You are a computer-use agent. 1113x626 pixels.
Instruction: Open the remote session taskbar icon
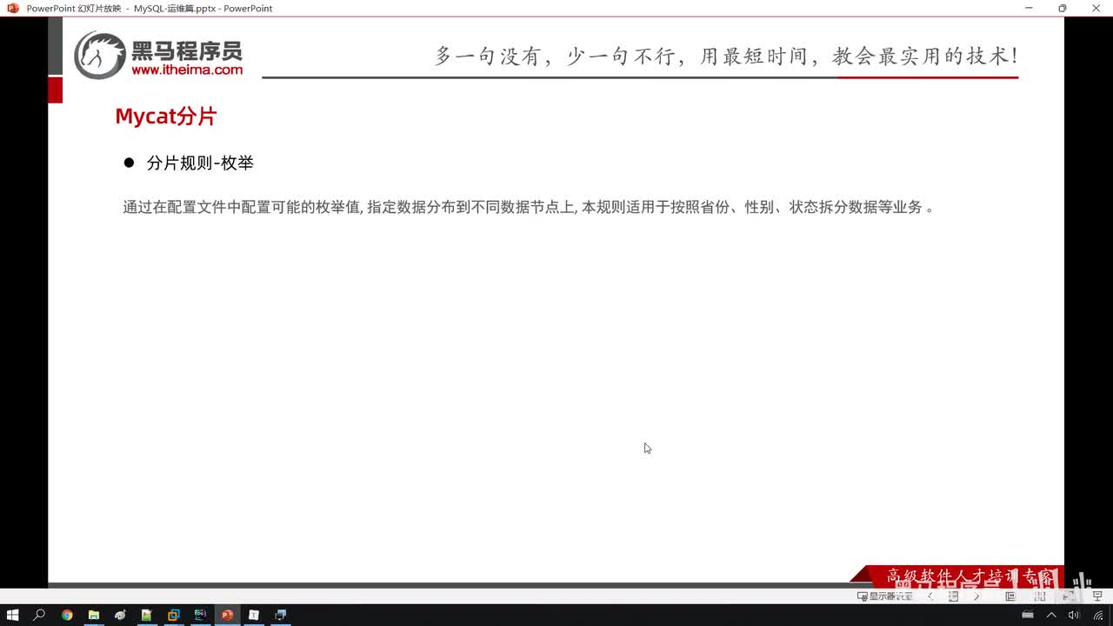click(x=280, y=615)
